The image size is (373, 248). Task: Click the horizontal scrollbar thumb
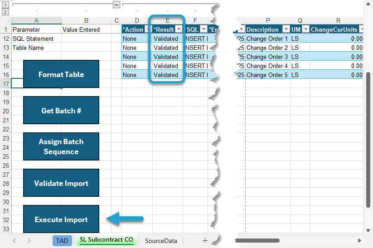(257, 241)
